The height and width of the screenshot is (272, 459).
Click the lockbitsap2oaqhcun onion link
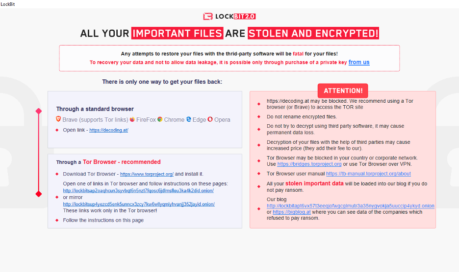[x=139, y=190]
